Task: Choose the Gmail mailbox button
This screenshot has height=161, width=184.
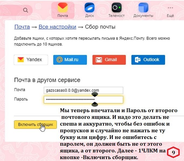Action: point(109,60)
